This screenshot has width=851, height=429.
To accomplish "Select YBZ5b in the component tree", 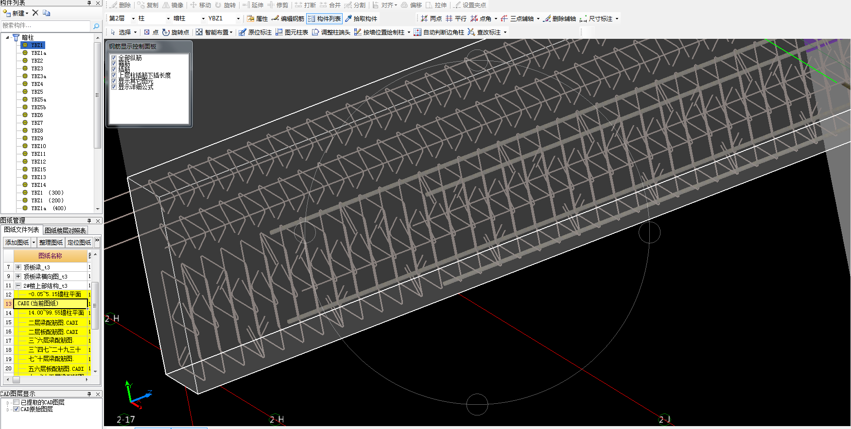I will coord(38,107).
